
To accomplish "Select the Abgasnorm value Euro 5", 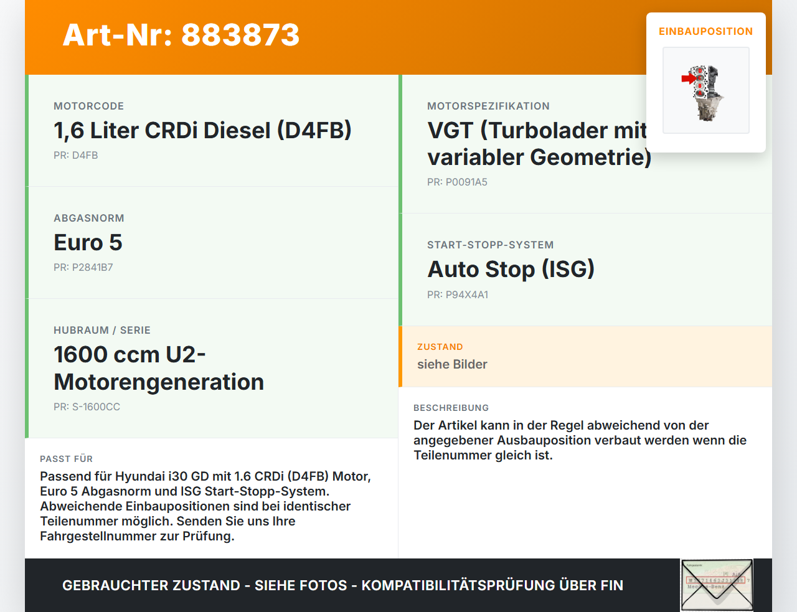I will pos(88,242).
